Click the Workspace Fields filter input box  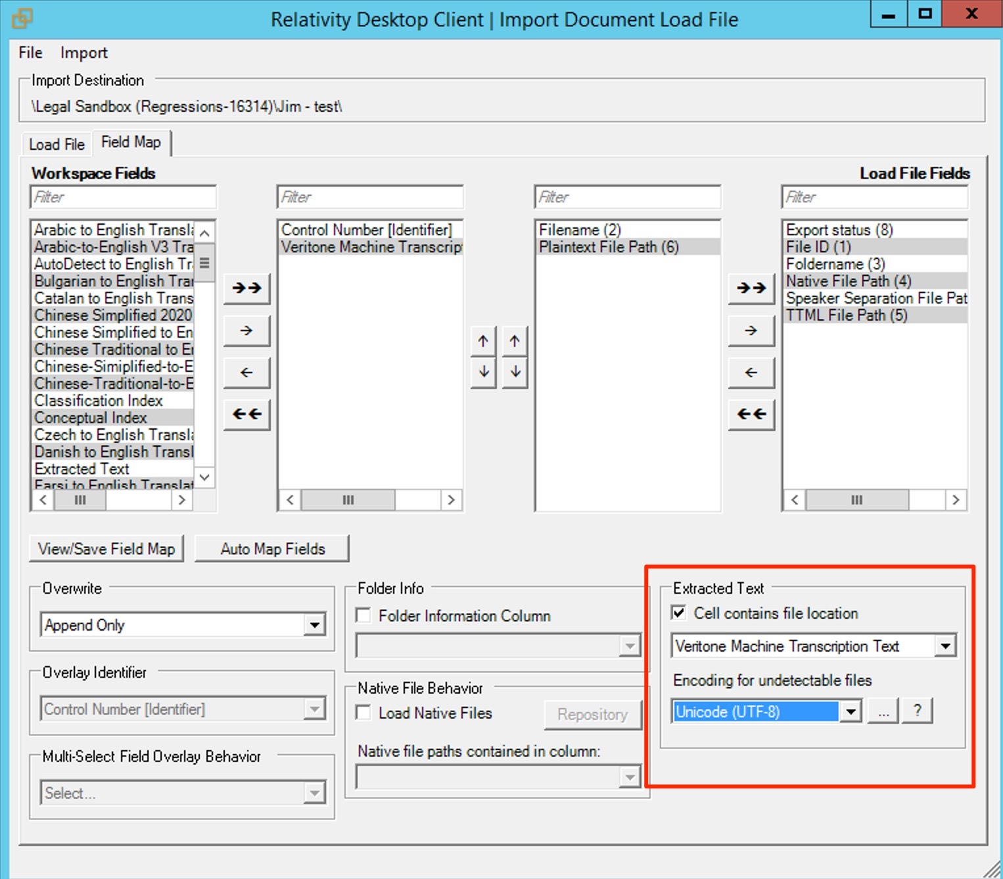123,197
